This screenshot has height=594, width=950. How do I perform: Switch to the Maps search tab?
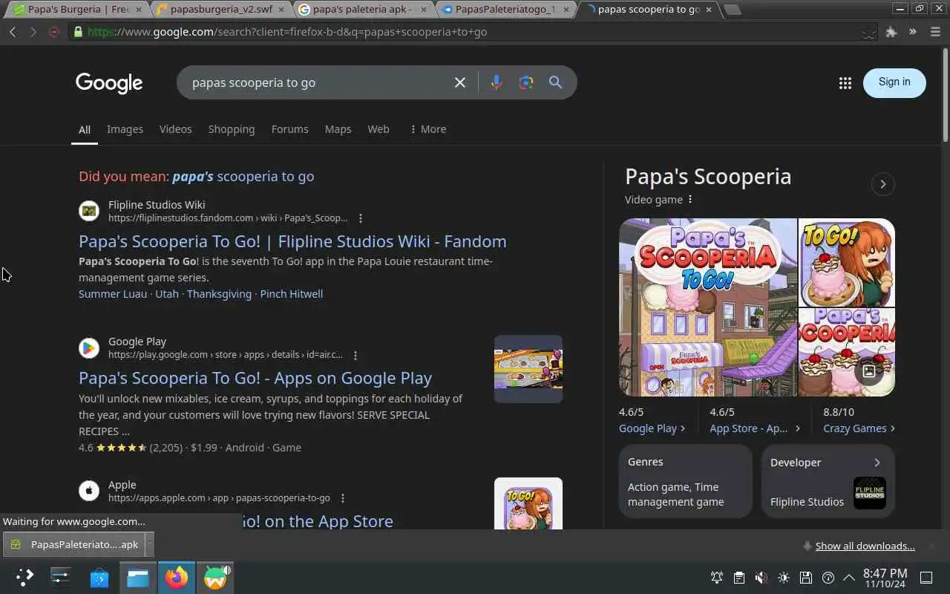[x=338, y=129]
